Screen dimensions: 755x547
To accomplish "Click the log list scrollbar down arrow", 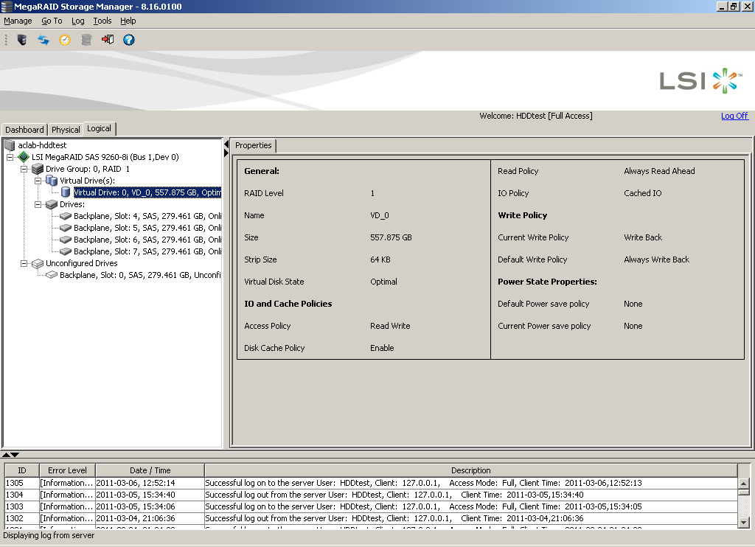I will [x=744, y=523].
